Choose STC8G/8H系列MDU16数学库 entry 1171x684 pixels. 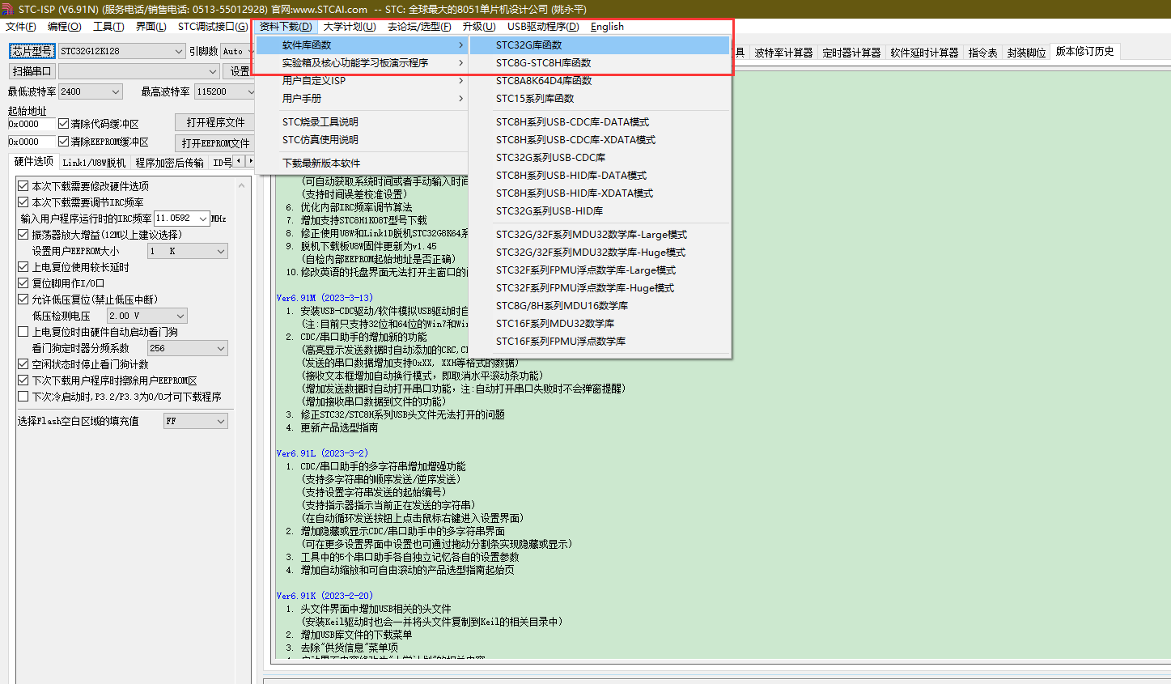pyautogui.click(x=600, y=306)
